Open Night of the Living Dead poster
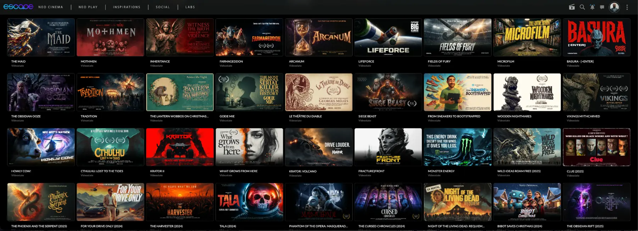Screen dimensions: 638x231 458,202
